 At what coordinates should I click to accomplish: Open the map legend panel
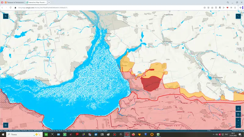[5, 125]
